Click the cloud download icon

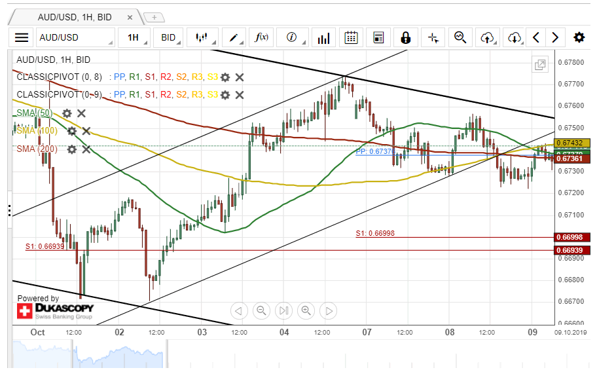click(x=515, y=37)
